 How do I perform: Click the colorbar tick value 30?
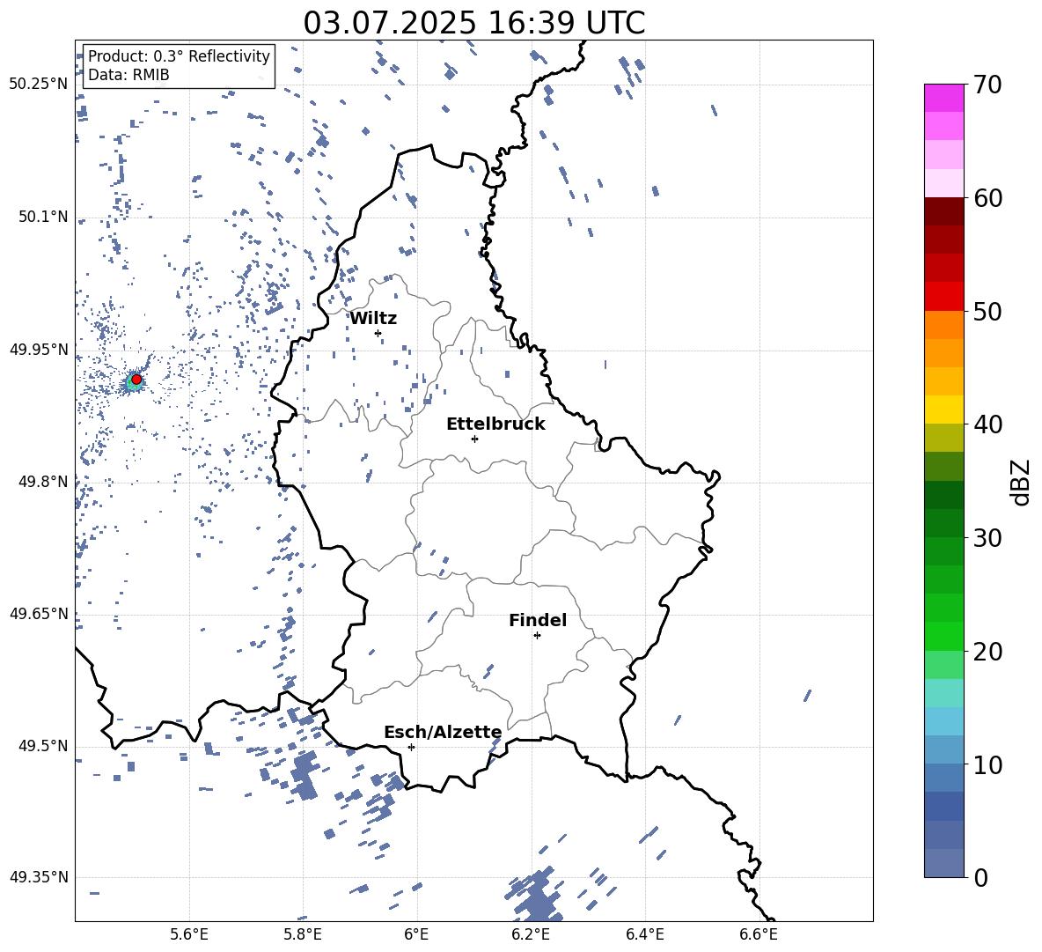tap(987, 538)
